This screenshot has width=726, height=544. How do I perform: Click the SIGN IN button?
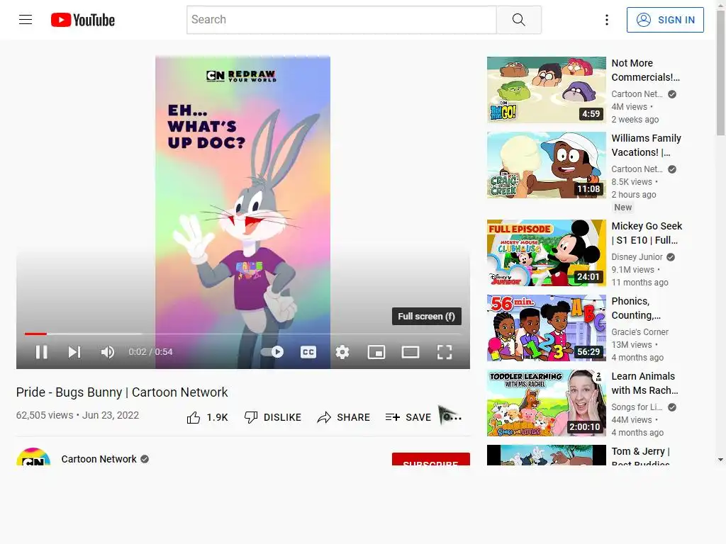pos(665,19)
